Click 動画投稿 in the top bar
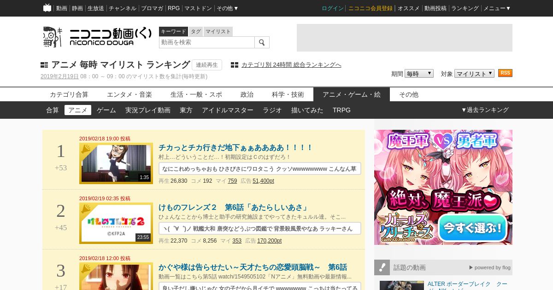Image resolution: width=553 pixels, height=290 pixels. click(435, 8)
